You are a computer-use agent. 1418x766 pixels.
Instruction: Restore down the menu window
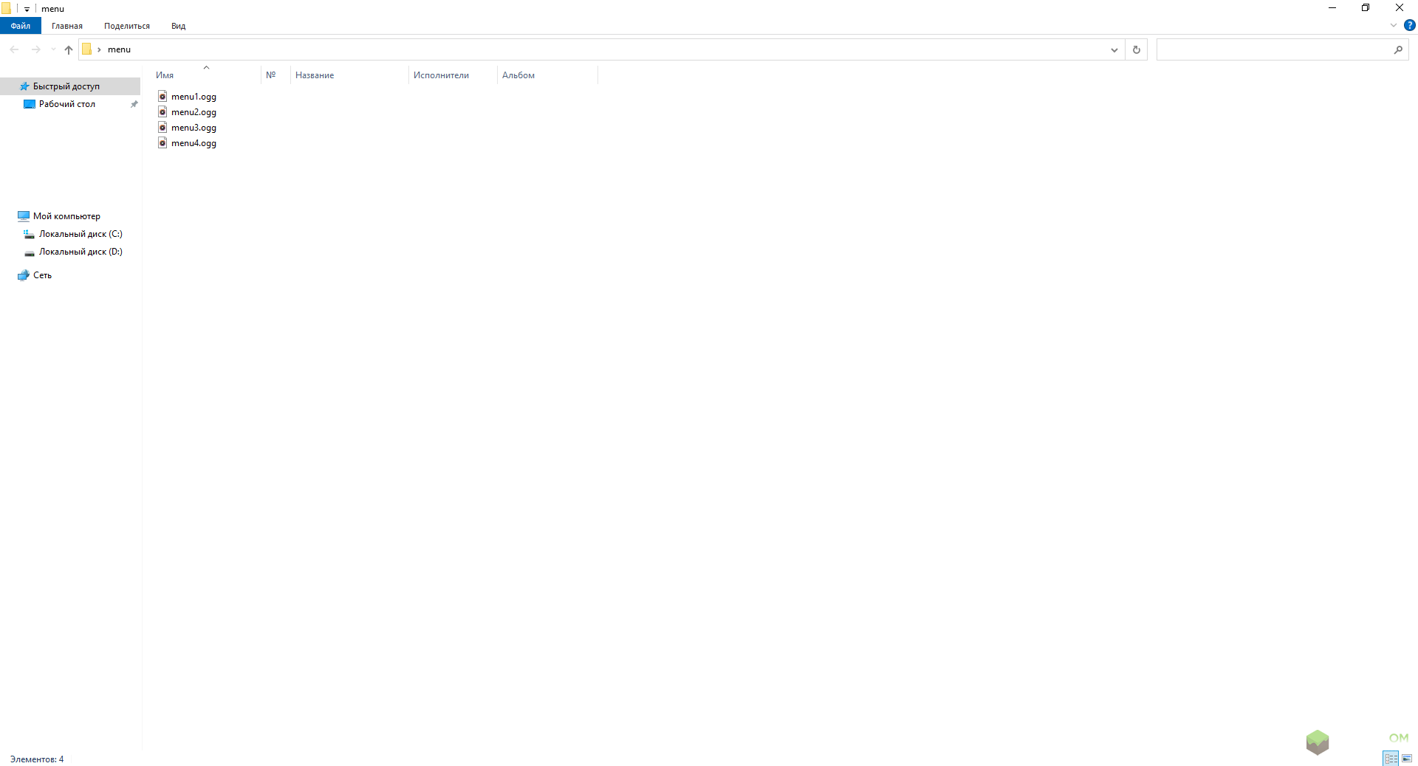coord(1366,8)
